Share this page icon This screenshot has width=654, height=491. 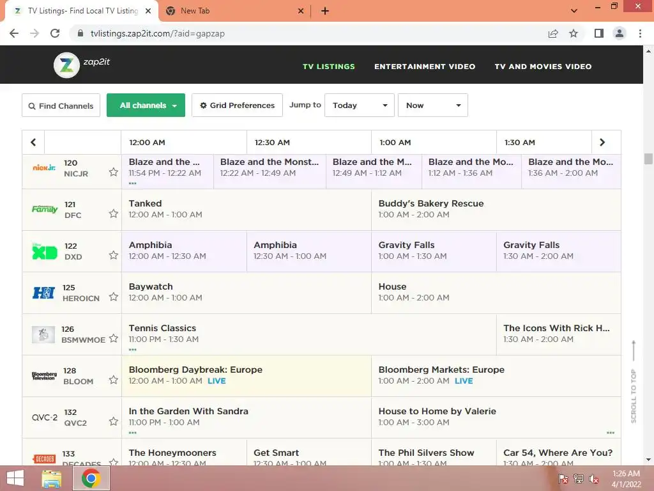553,33
